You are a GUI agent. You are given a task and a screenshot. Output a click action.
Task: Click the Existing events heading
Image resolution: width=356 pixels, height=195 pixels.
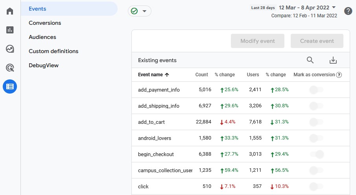pyautogui.click(x=157, y=61)
